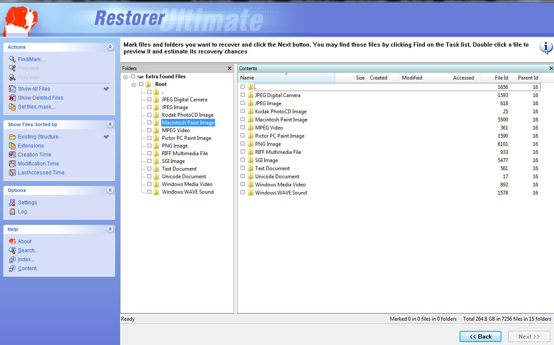Click the Windows WAVE Sound folder icon in Contents
The height and width of the screenshot is (345, 554).
(x=250, y=193)
